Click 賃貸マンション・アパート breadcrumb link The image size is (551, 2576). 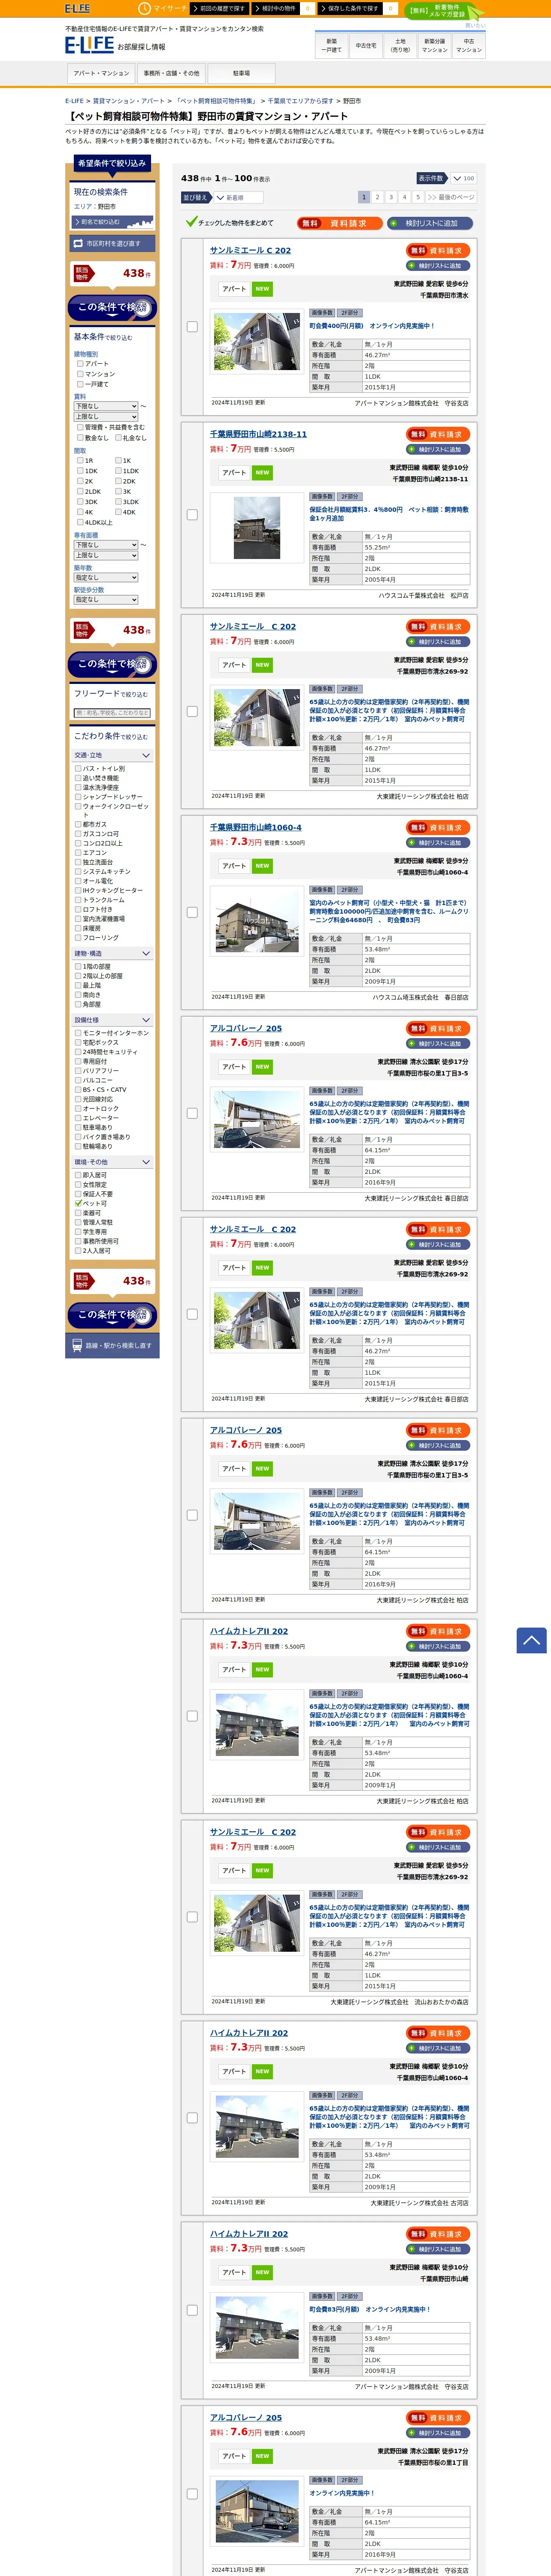(129, 101)
